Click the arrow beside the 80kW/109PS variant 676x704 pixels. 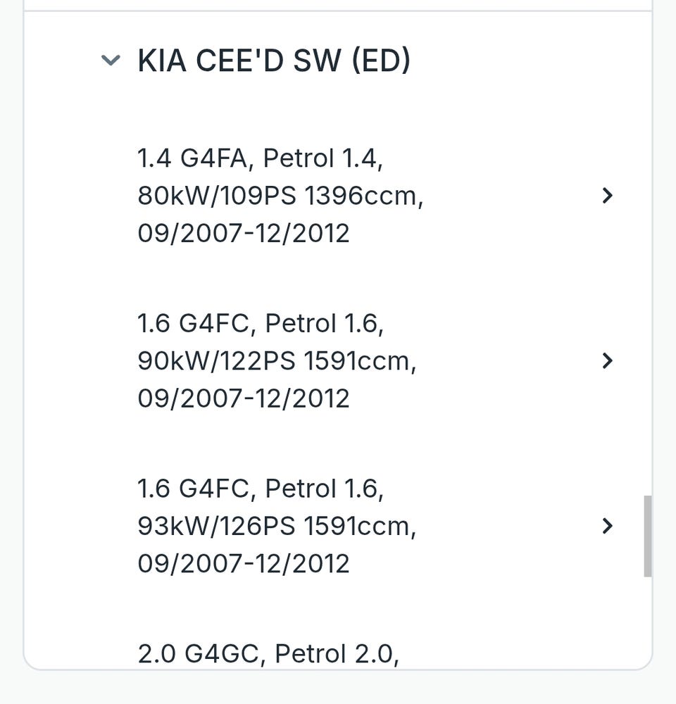[608, 196]
